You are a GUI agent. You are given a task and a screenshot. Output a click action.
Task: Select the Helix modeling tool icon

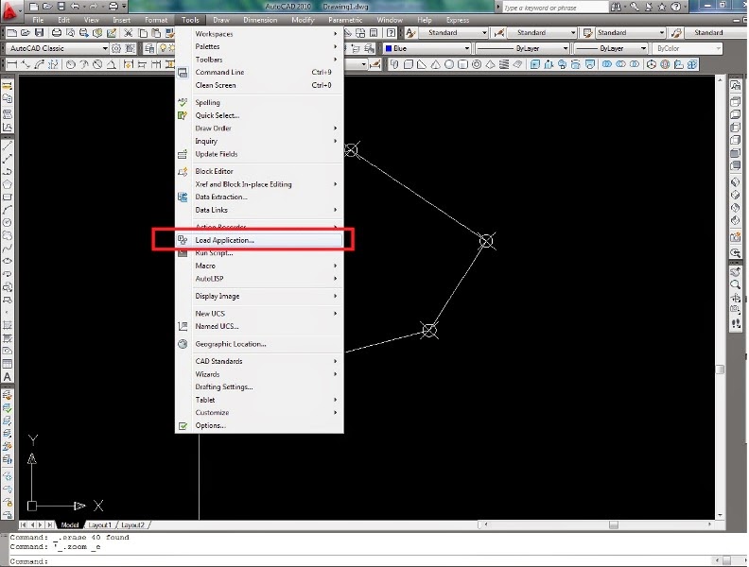tap(504, 64)
